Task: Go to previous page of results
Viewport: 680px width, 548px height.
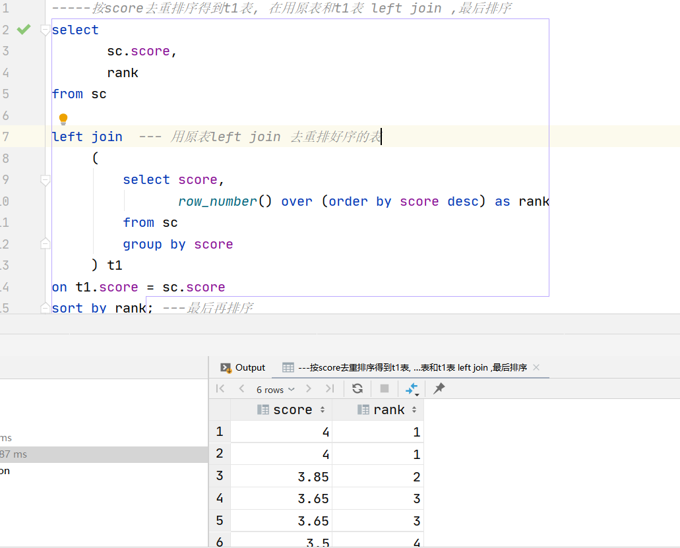Action: pos(241,388)
